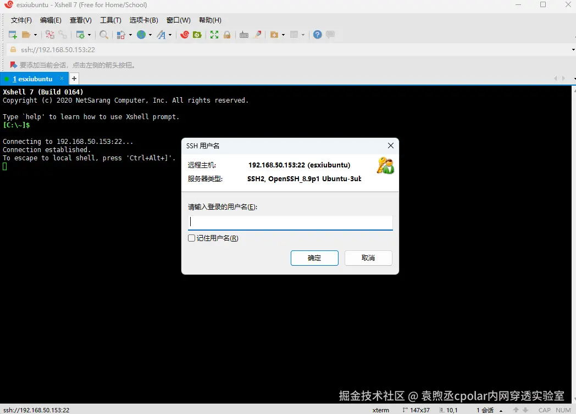Click the xterm status bar label
576x414 pixels.
click(380, 410)
